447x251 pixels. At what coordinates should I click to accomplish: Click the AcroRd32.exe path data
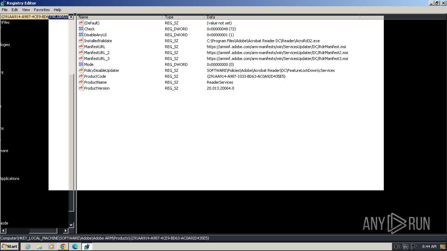(263, 41)
